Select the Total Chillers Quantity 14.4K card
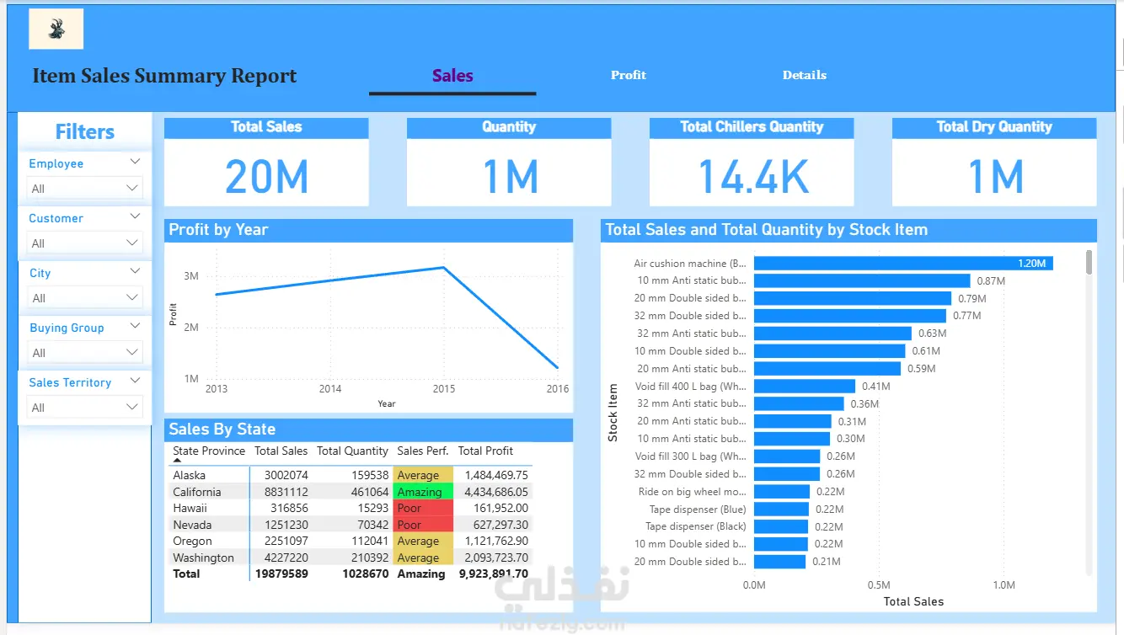The image size is (1124, 635). pyautogui.click(x=752, y=162)
